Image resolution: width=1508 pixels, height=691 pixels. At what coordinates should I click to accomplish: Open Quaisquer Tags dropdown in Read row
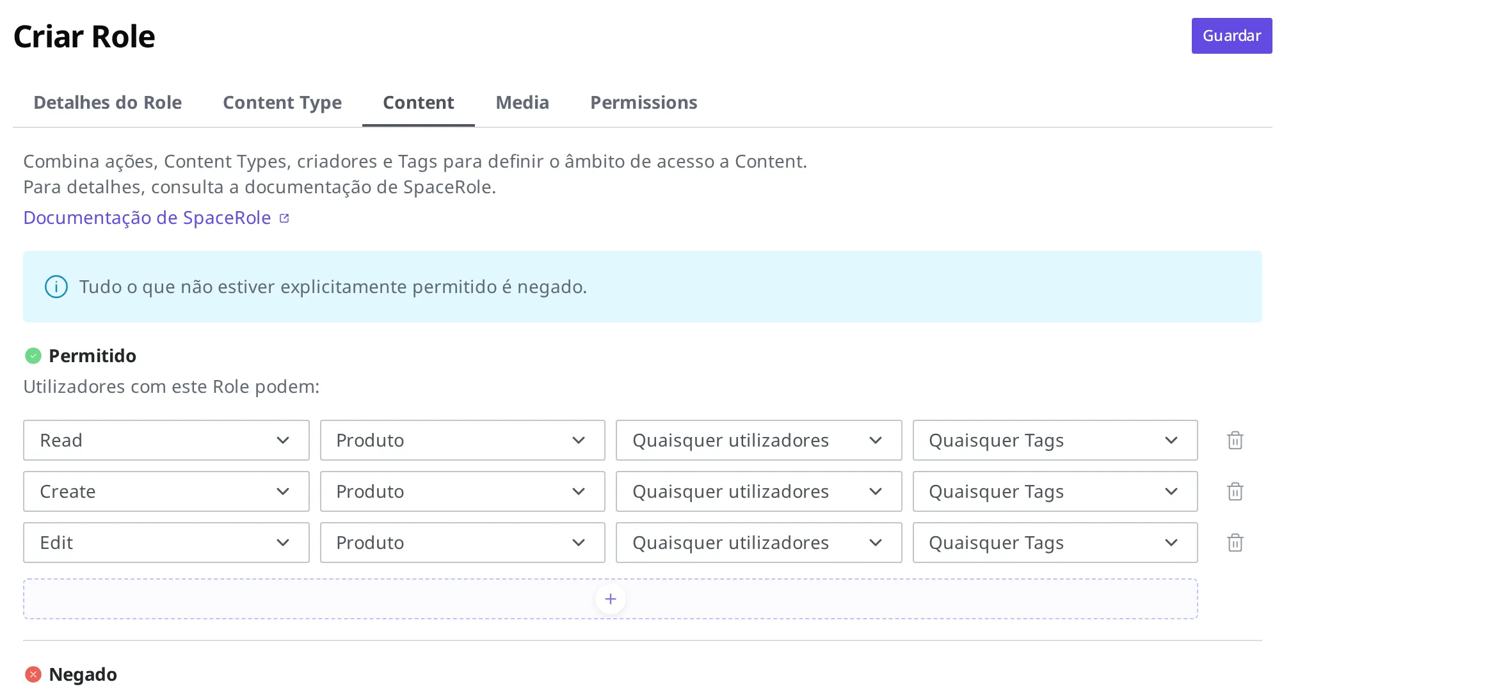click(x=1055, y=440)
